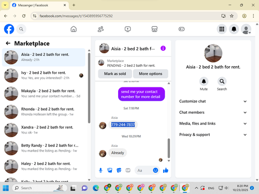This screenshot has height=194, width=259.
Task: Mute the conversation with bell icon
Action: [204, 81]
